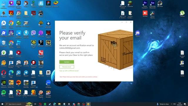Open File Explorer from the taskbar
The width and height of the screenshot is (188, 106).
(59, 104)
